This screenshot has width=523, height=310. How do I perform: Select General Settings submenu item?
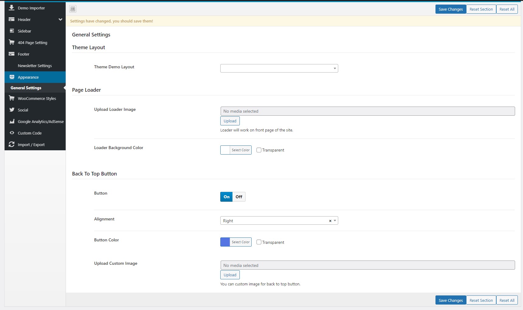35,88
